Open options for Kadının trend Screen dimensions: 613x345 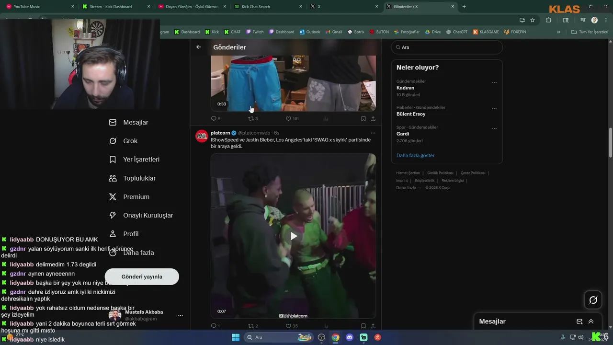pos(494,82)
